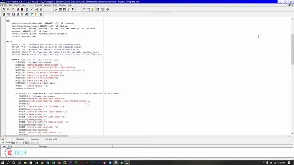The height and width of the screenshot is (165, 294).
Task: Open Task View from the taskbar
Action: point(19,163)
